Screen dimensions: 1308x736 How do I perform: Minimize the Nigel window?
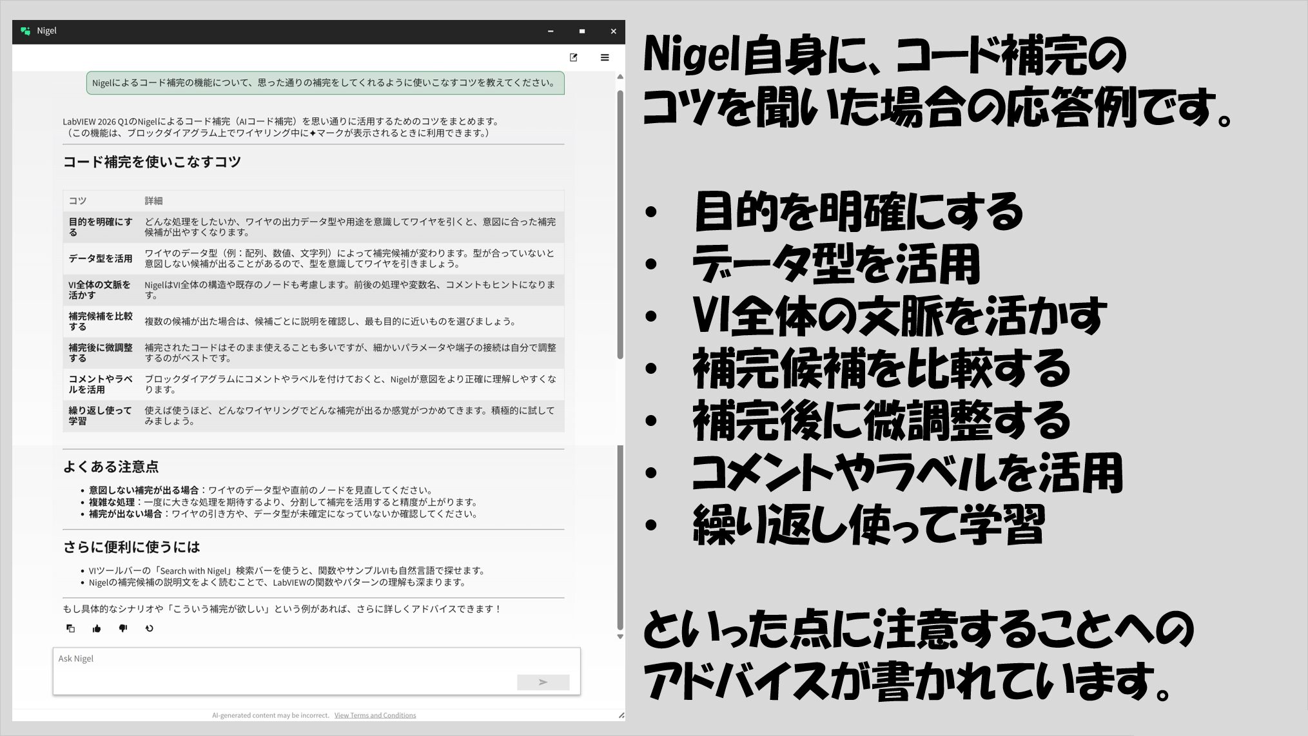[x=551, y=31]
